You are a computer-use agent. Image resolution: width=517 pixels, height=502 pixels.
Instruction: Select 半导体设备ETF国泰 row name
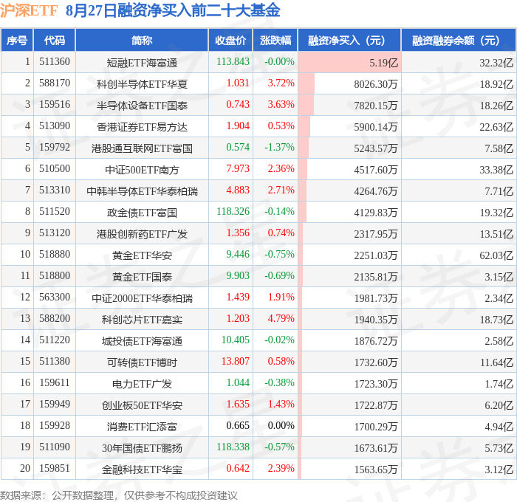[x=142, y=106]
